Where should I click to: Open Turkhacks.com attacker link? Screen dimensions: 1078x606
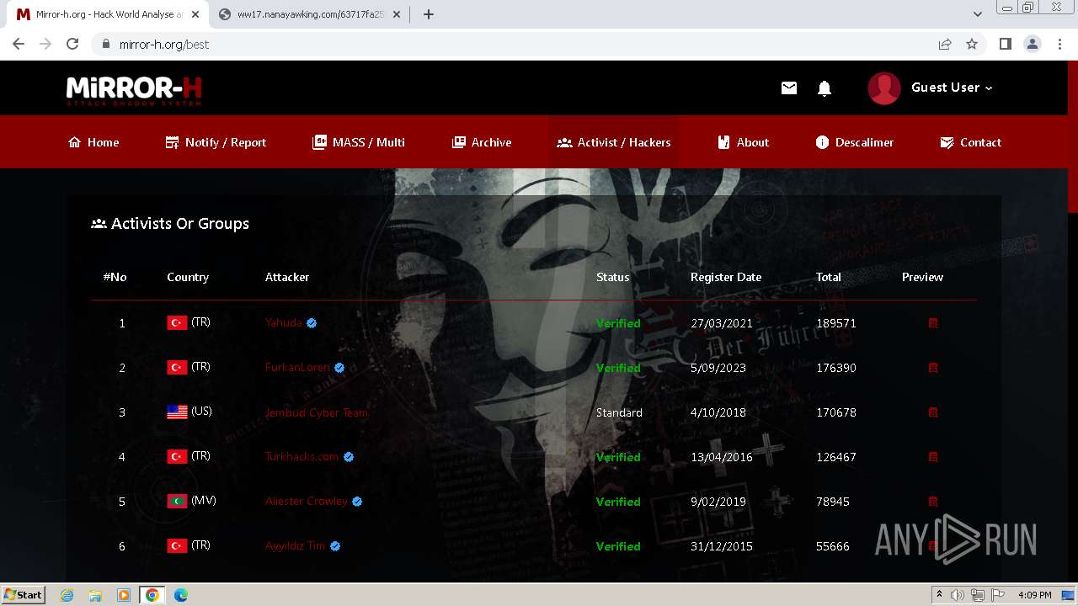tap(302, 457)
